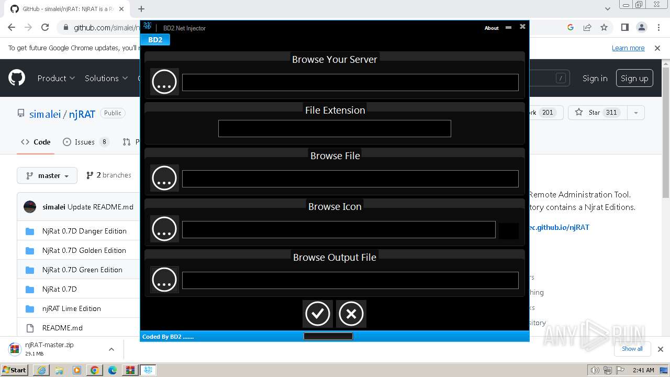The image size is (670, 377).
Task: Open simalei user link
Action: [x=45, y=114]
